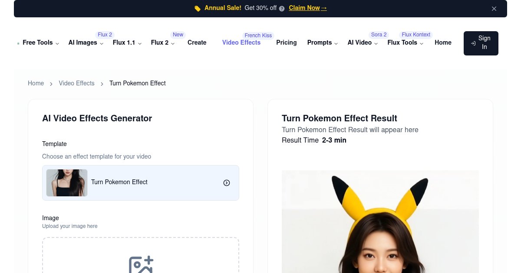
Task: Expand the Prompts dropdown
Action: coord(323,42)
